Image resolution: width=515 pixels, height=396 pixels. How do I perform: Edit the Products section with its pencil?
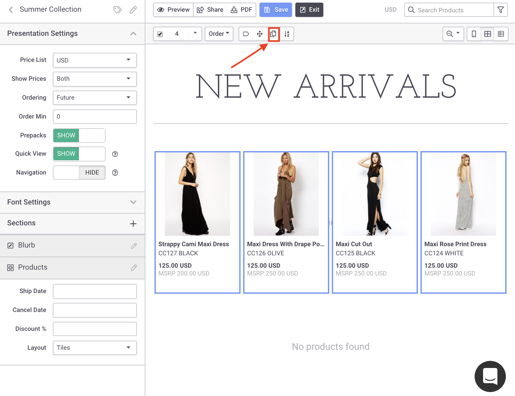point(134,268)
